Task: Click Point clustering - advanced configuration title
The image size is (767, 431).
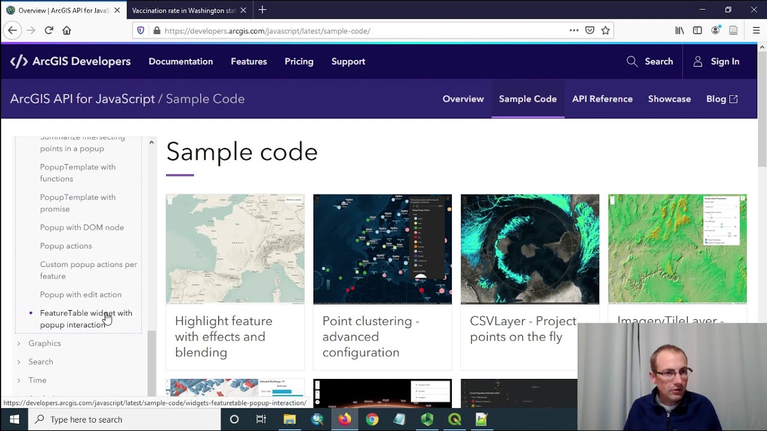Action: click(371, 337)
